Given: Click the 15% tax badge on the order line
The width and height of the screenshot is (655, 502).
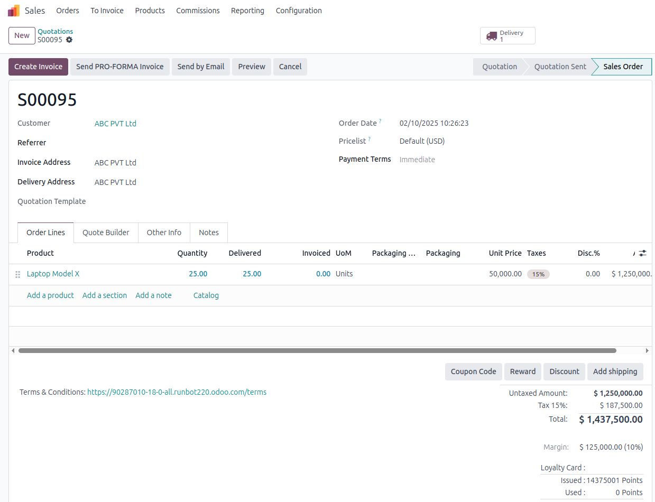Looking at the screenshot, I should [x=538, y=274].
